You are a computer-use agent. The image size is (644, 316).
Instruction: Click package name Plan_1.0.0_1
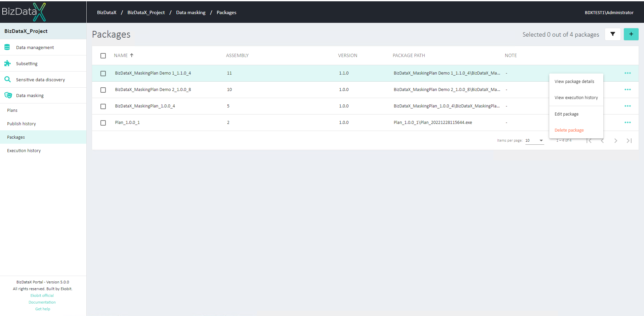point(127,123)
